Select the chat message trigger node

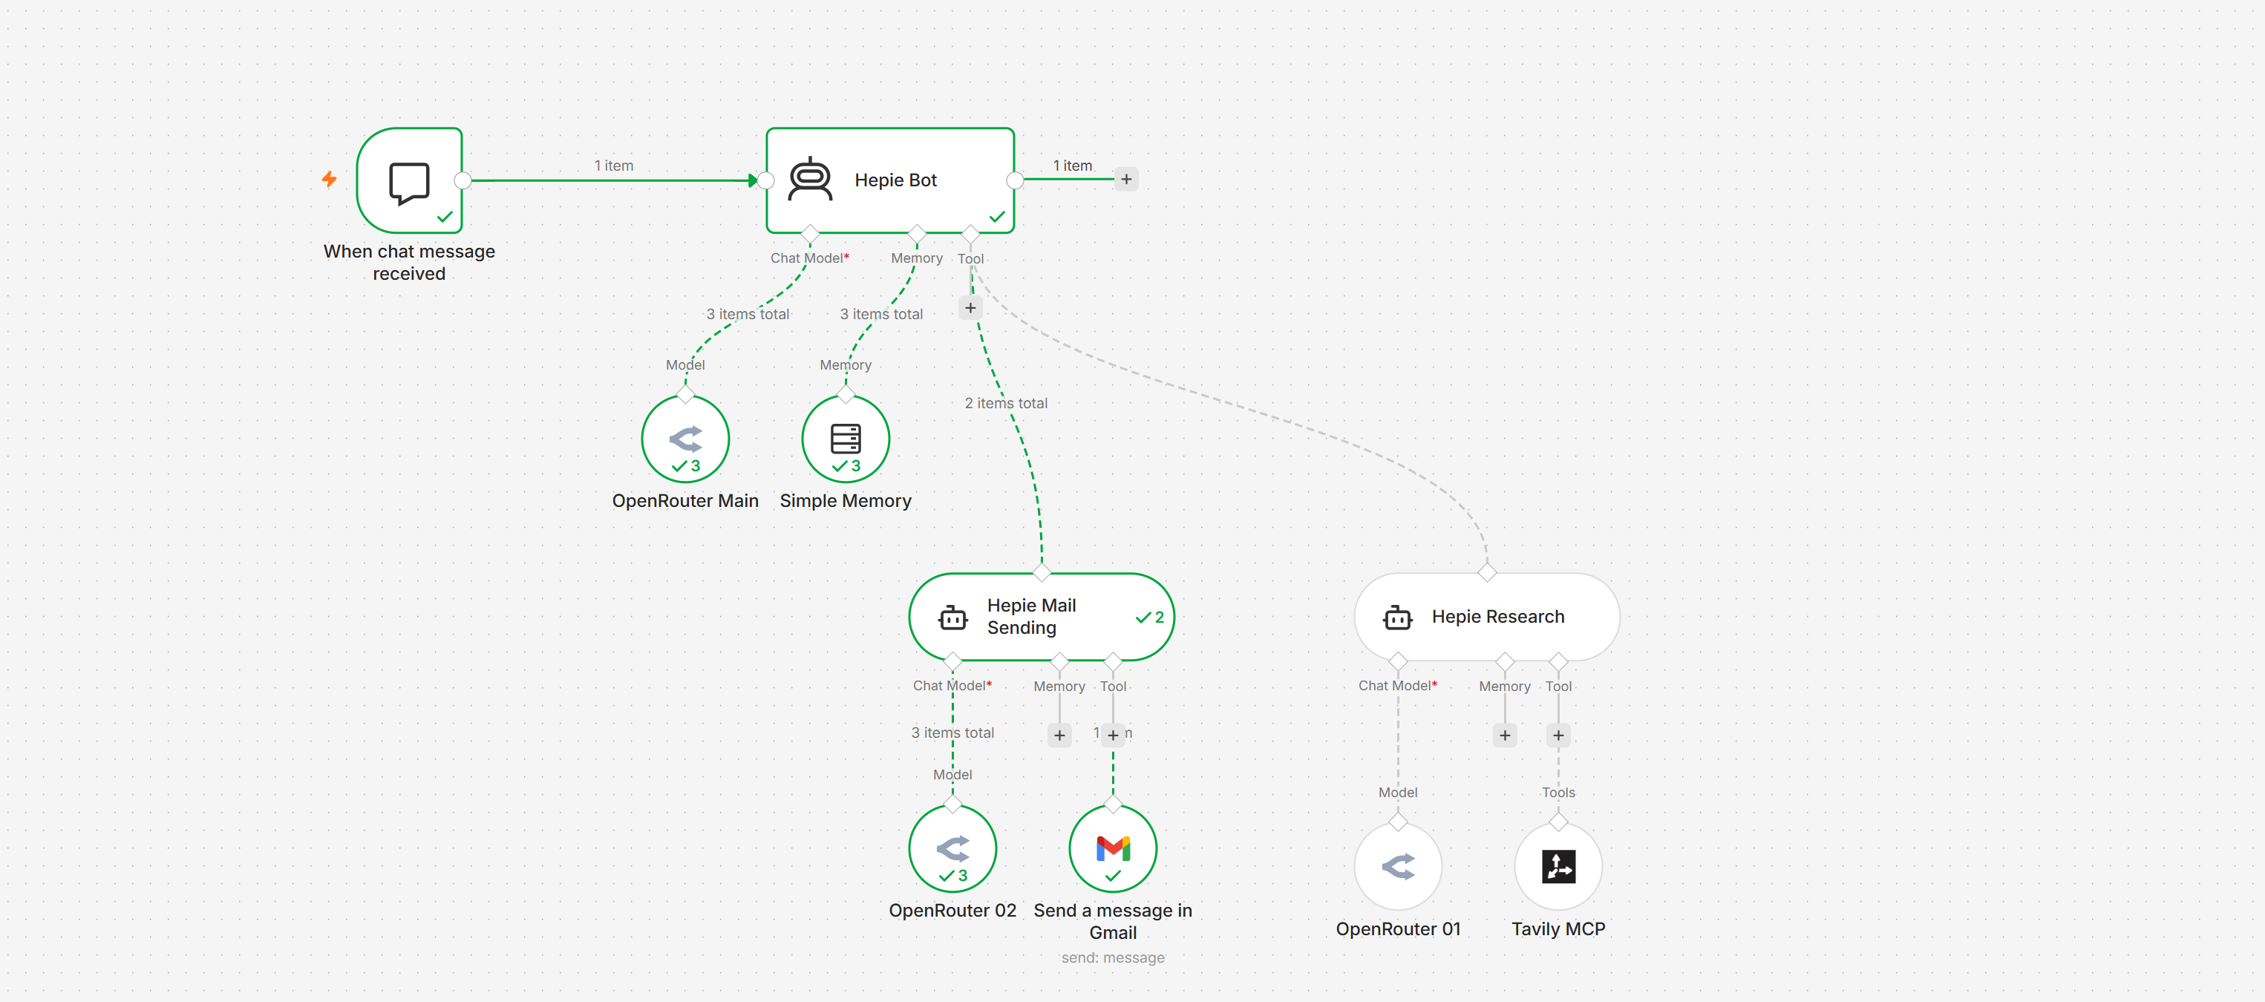(x=410, y=180)
